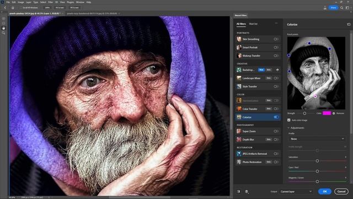Click the OK button
This screenshot has height=199, width=353.
(325, 191)
